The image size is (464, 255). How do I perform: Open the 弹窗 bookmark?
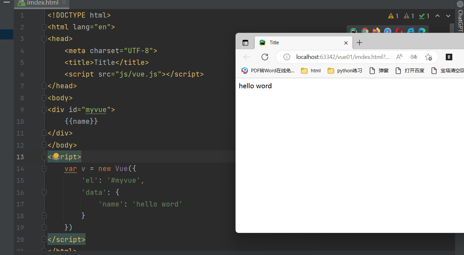coord(379,71)
